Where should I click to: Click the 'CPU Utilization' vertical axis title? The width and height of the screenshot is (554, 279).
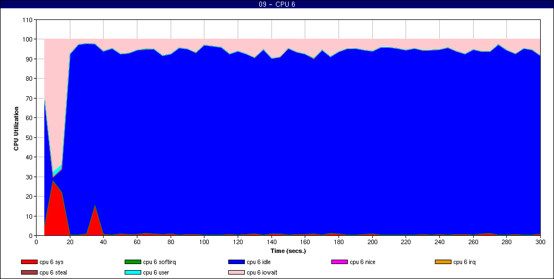click(x=16, y=128)
